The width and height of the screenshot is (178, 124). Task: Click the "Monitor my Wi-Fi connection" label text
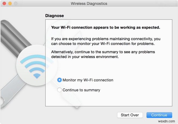(88, 80)
